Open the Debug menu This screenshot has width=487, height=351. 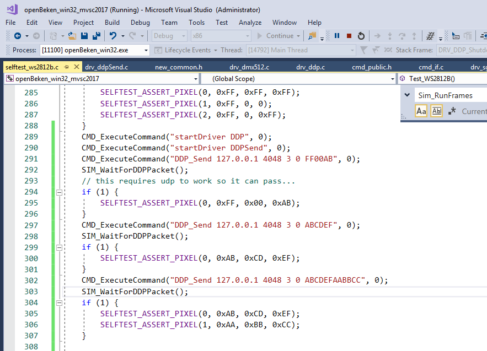[x=140, y=23]
